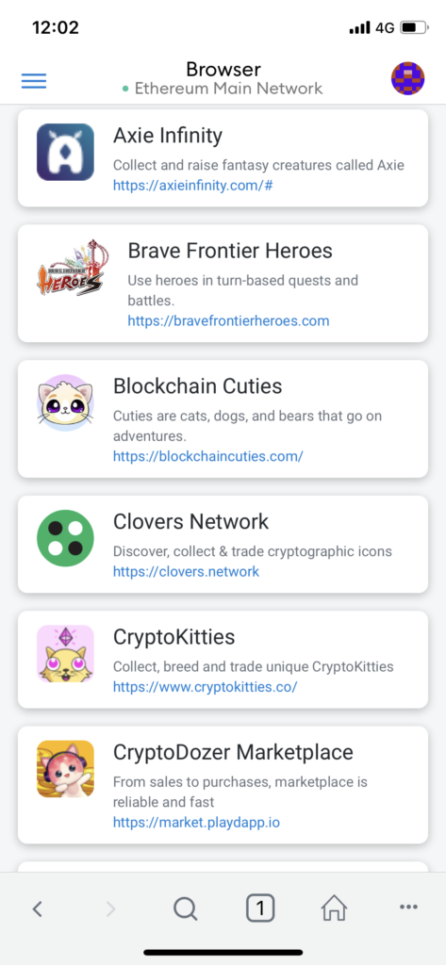Screen dimensions: 446x965
Task: Open the axieinfinity.com link
Action: point(192,186)
